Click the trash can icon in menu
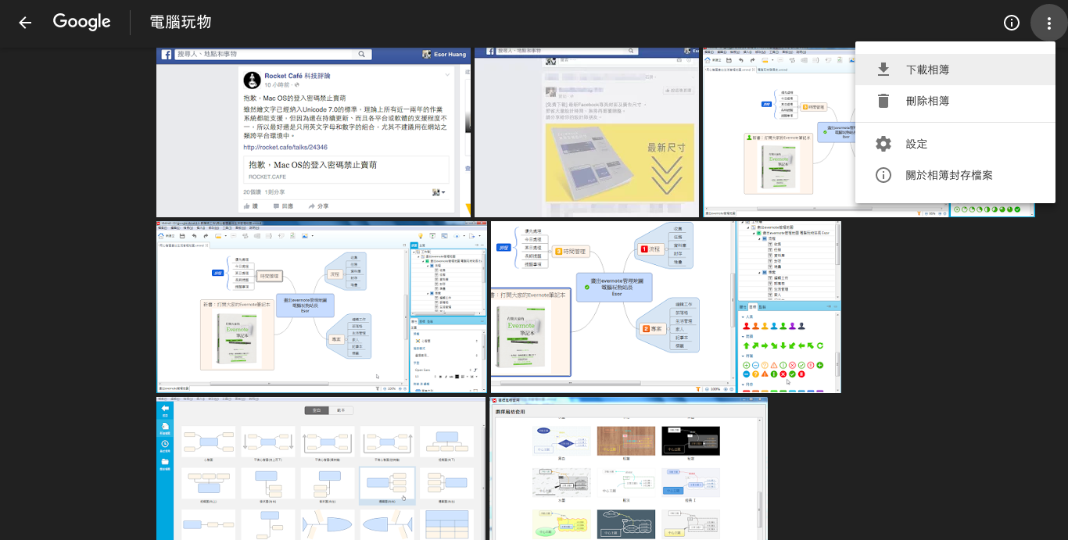 pos(883,101)
